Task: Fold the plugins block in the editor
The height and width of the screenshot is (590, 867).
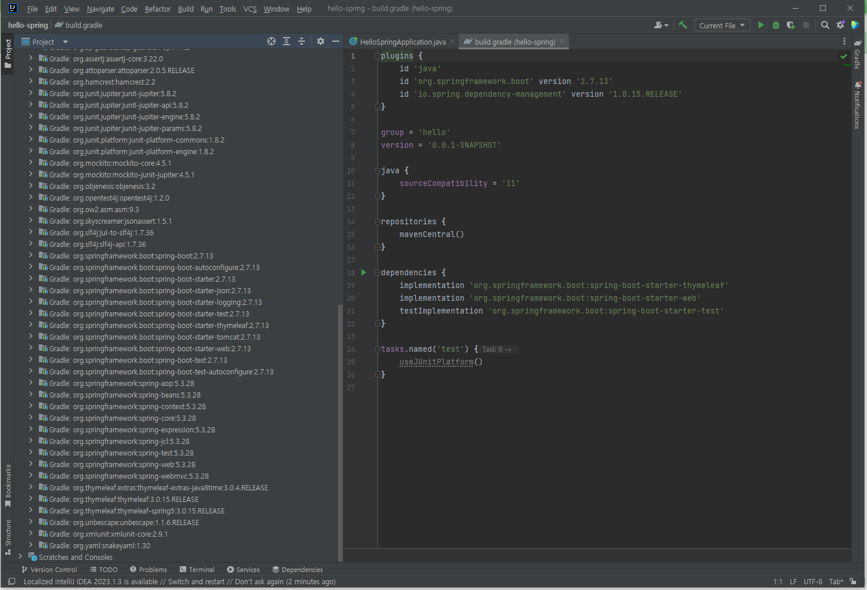Action: tap(378, 56)
